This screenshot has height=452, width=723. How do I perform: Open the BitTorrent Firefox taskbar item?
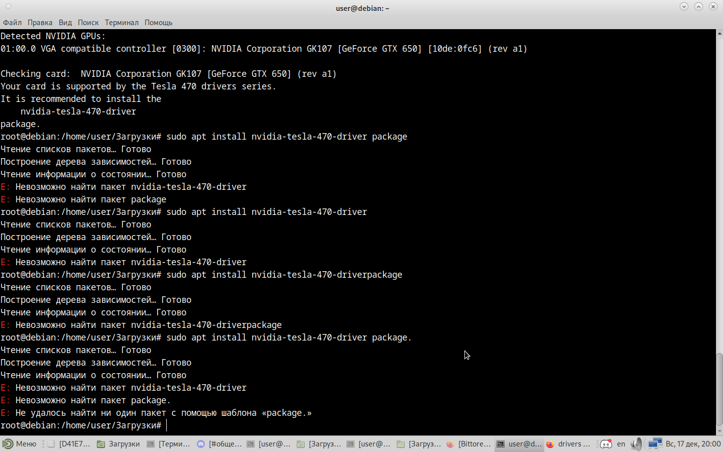(x=469, y=444)
